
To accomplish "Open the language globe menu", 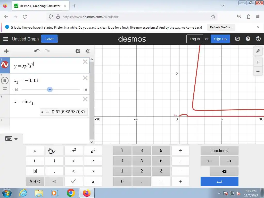I will coord(258,39).
